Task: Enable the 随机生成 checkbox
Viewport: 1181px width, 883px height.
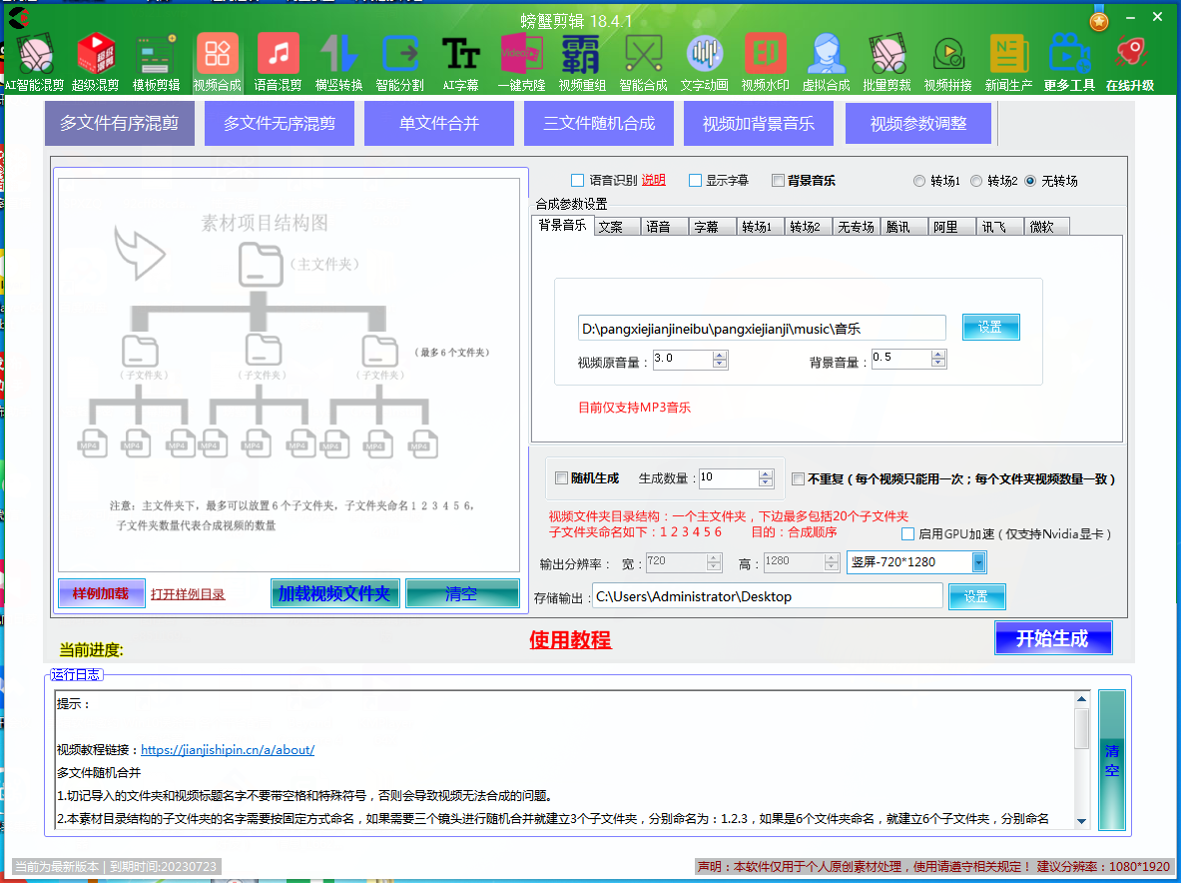Action: [561, 477]
